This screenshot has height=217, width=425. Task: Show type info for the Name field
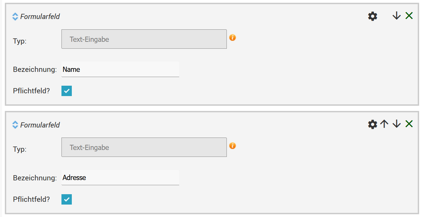pos(233,37)
